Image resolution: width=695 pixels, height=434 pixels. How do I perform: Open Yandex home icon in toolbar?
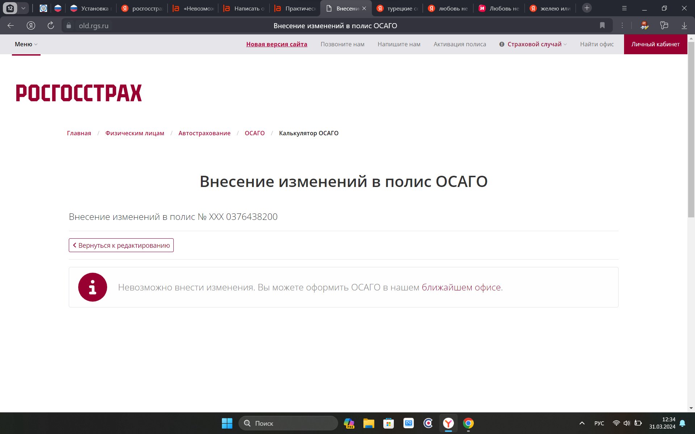click(x=31, y=25)
